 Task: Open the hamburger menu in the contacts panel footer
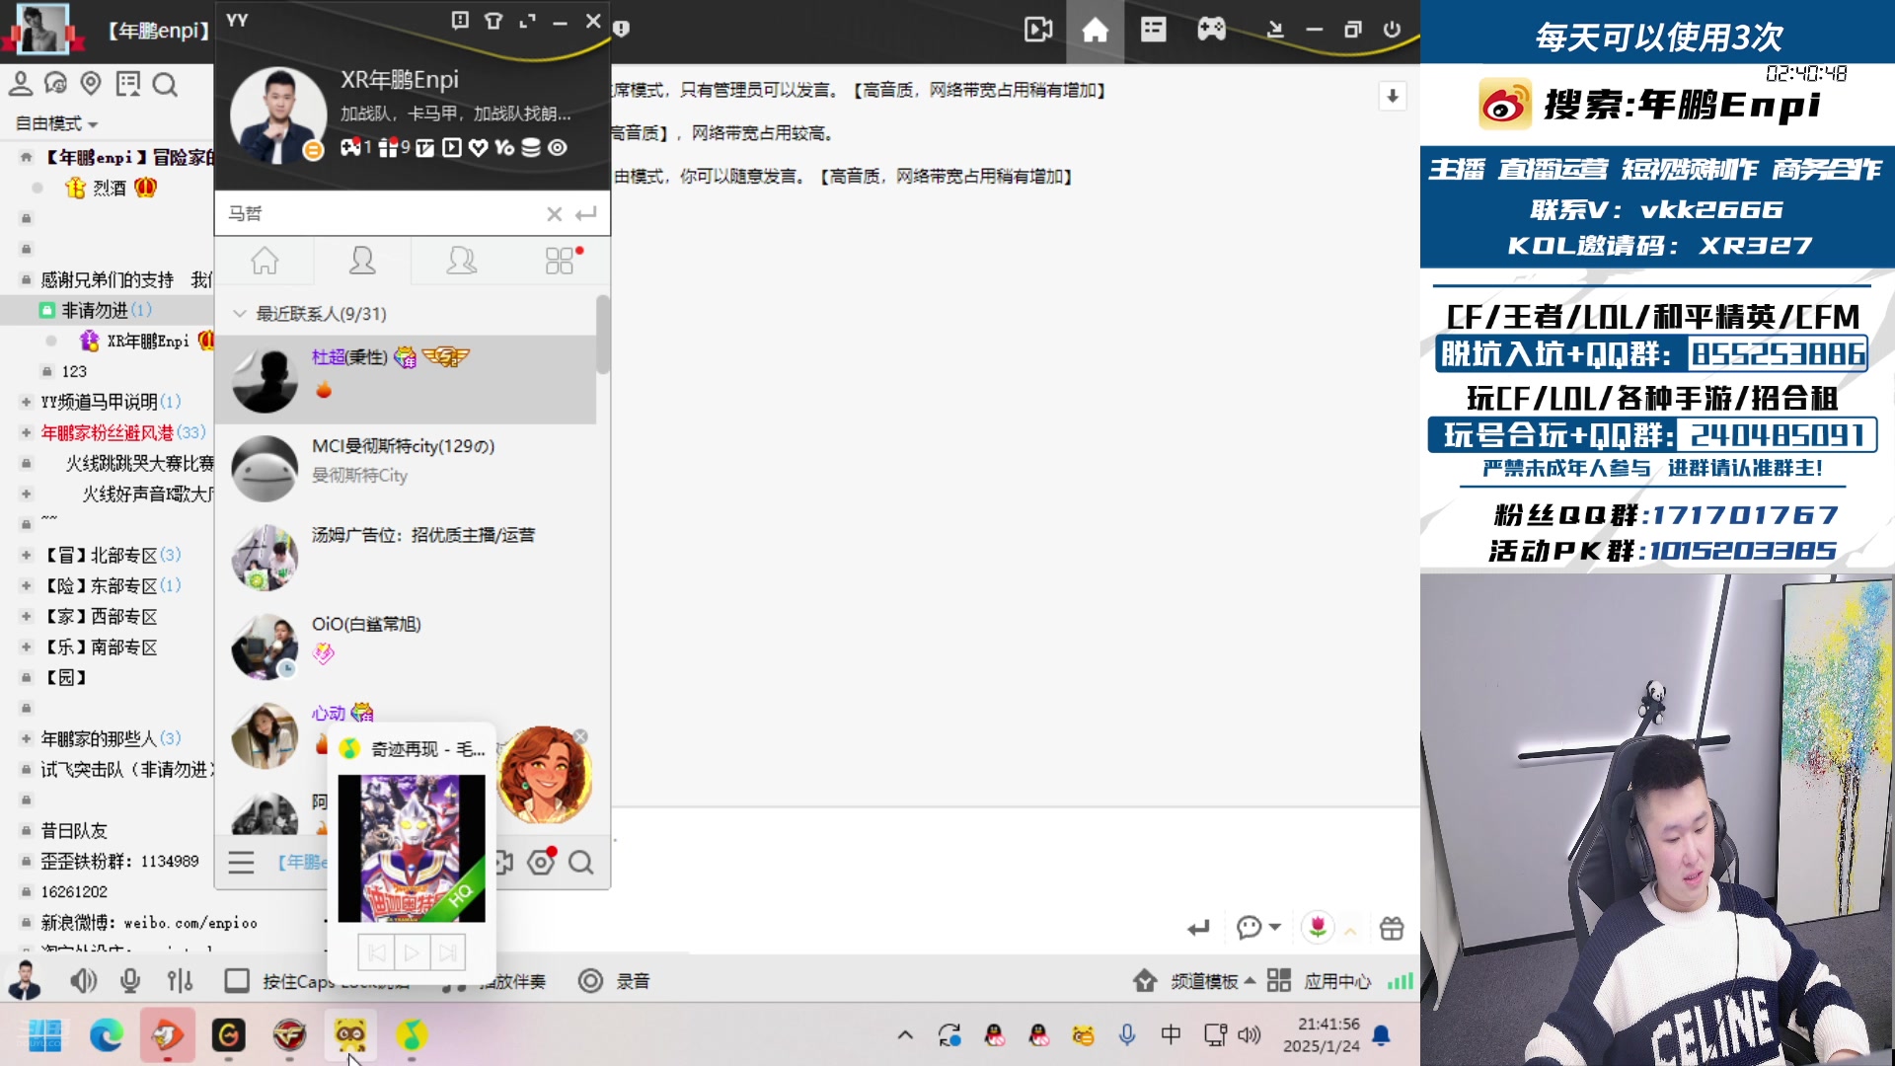[242, 863]
